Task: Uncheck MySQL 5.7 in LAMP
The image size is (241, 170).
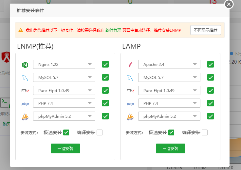Action: pyautogui.click(x=211, y=77)
